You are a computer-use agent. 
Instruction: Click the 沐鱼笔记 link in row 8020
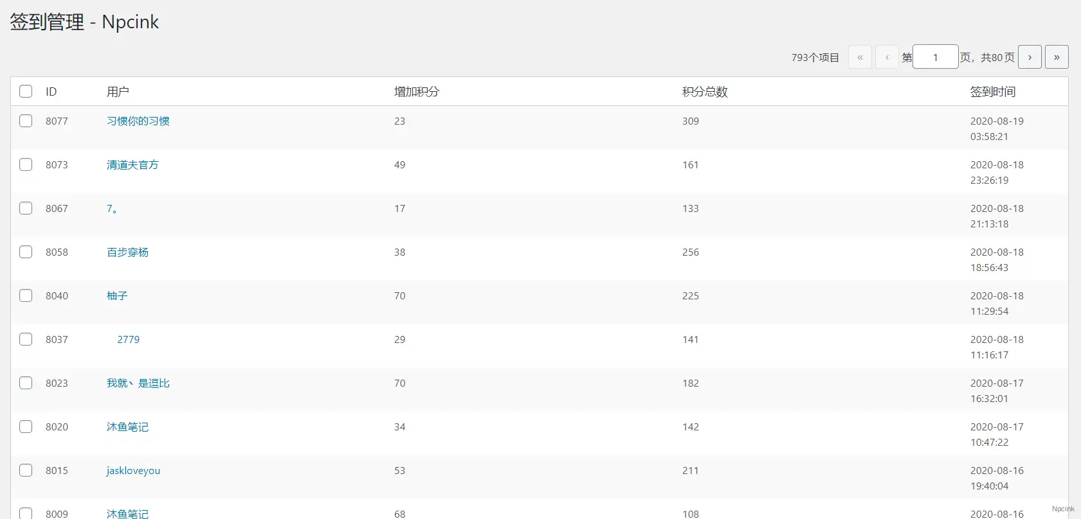[127, 427]
